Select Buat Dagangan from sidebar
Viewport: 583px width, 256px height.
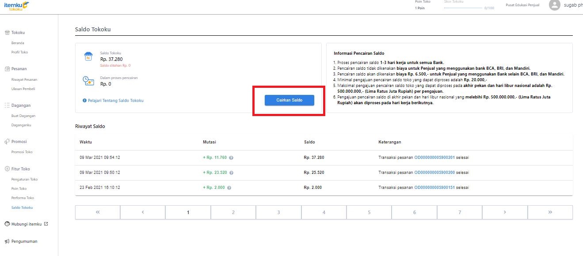(x=23, y=116)
